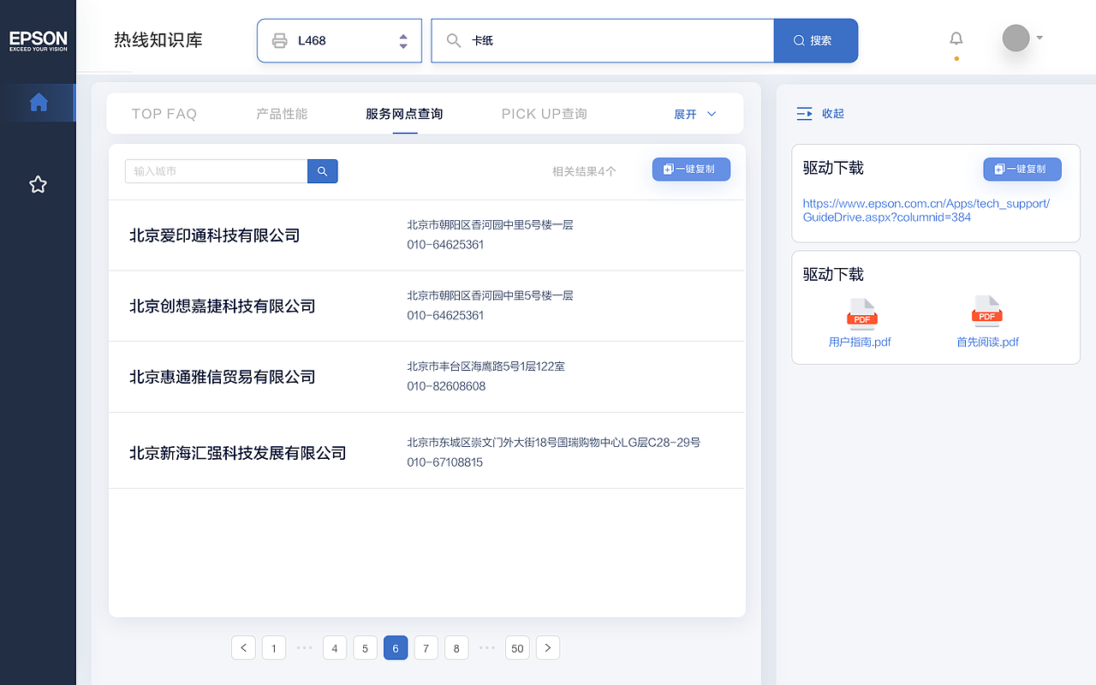Collapse the right panel using the 收起 control

819,113
